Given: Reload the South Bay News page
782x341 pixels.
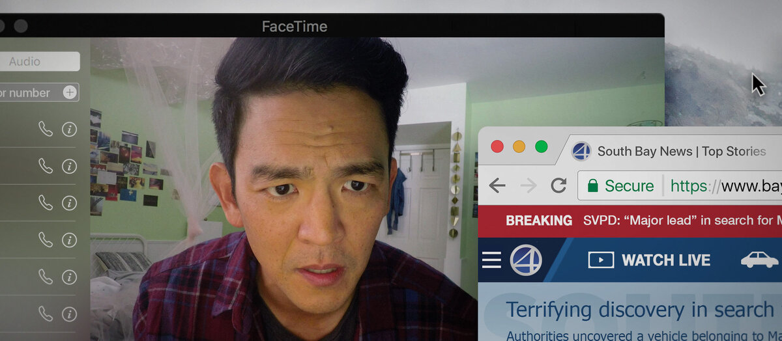Looking at the screenshot, I should [558, 186].
